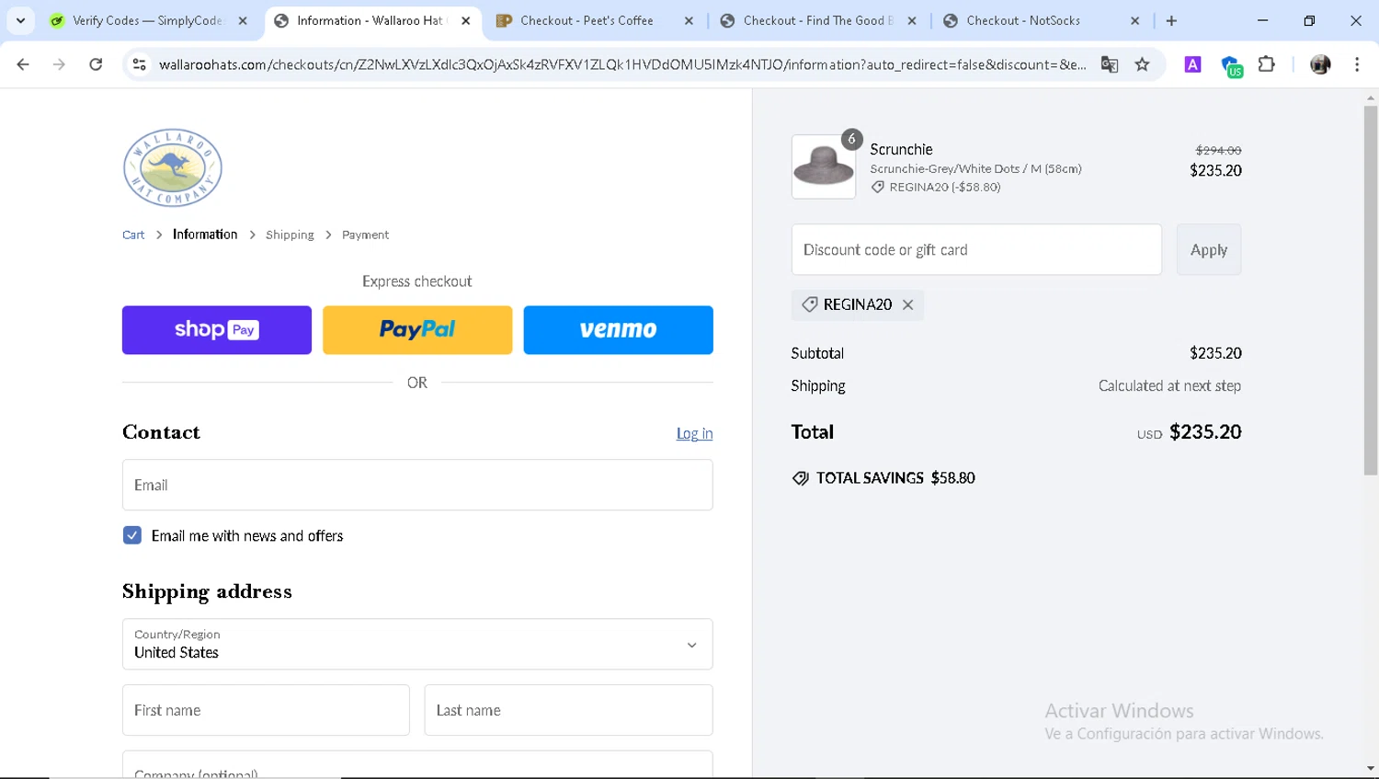
Task: Click the TOTAL SAVINGS $58.80 text
Action: click(895, 478)
